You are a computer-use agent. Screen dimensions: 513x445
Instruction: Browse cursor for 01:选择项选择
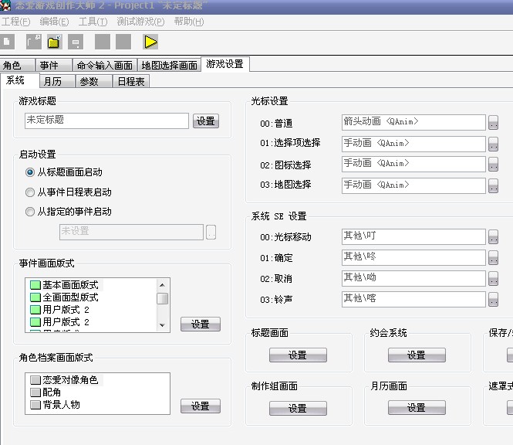(494, 144)
